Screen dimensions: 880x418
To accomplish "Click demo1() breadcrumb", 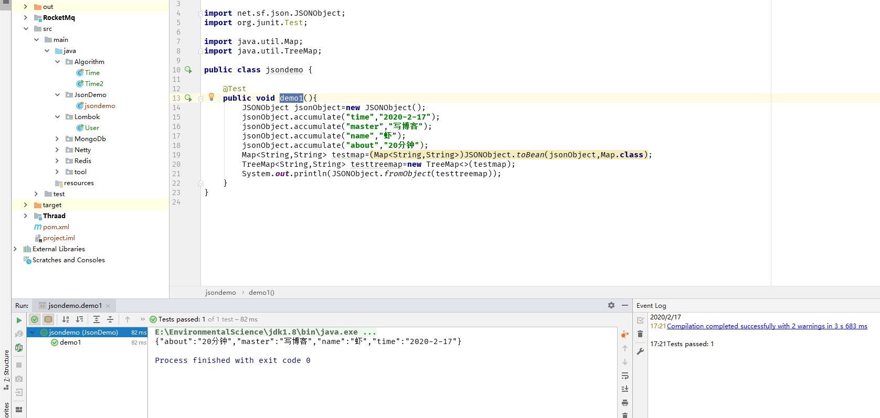I will (261, 293).
